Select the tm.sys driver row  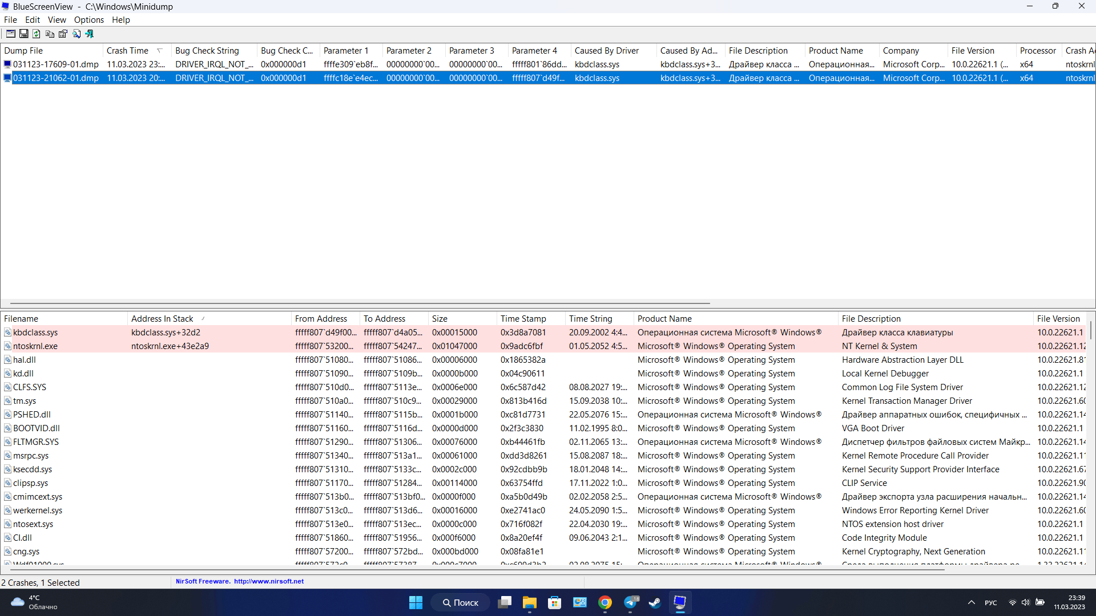click(x=543, y=401)
